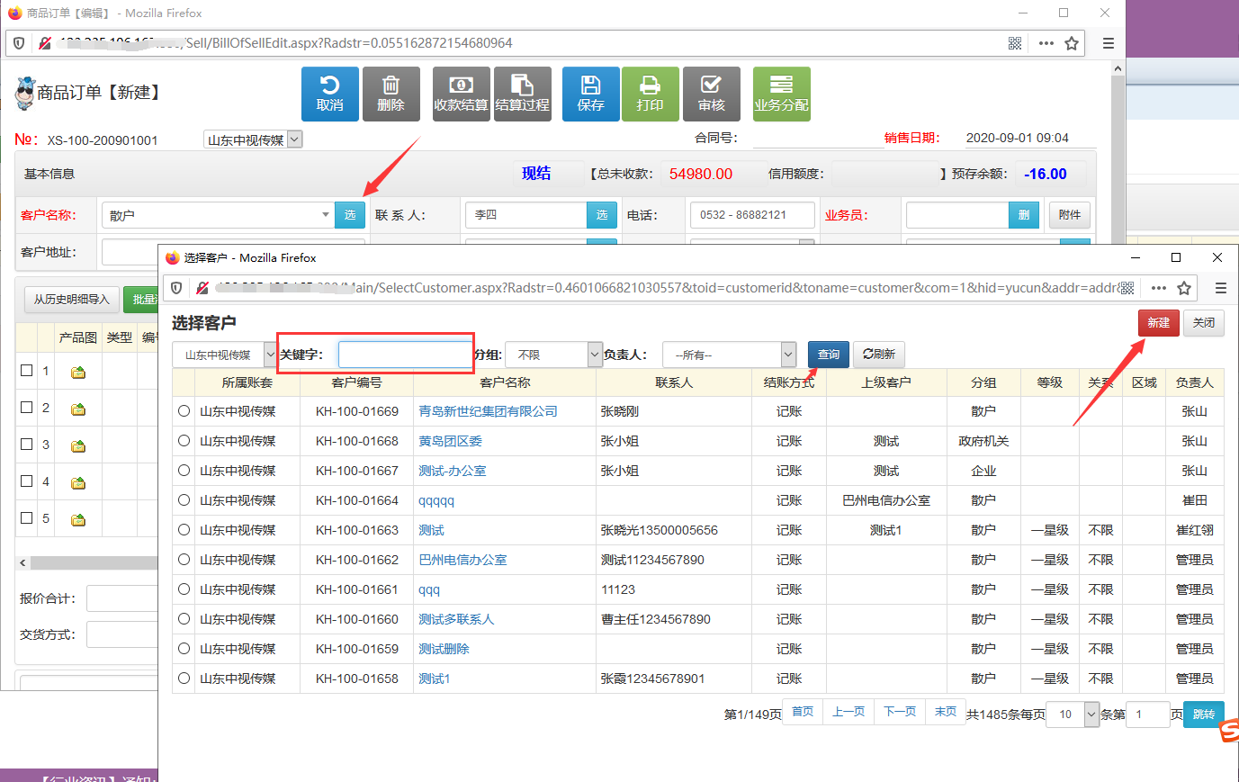Click 查询 search button
Screen dimensions: 1239x782
click(829, 355)
